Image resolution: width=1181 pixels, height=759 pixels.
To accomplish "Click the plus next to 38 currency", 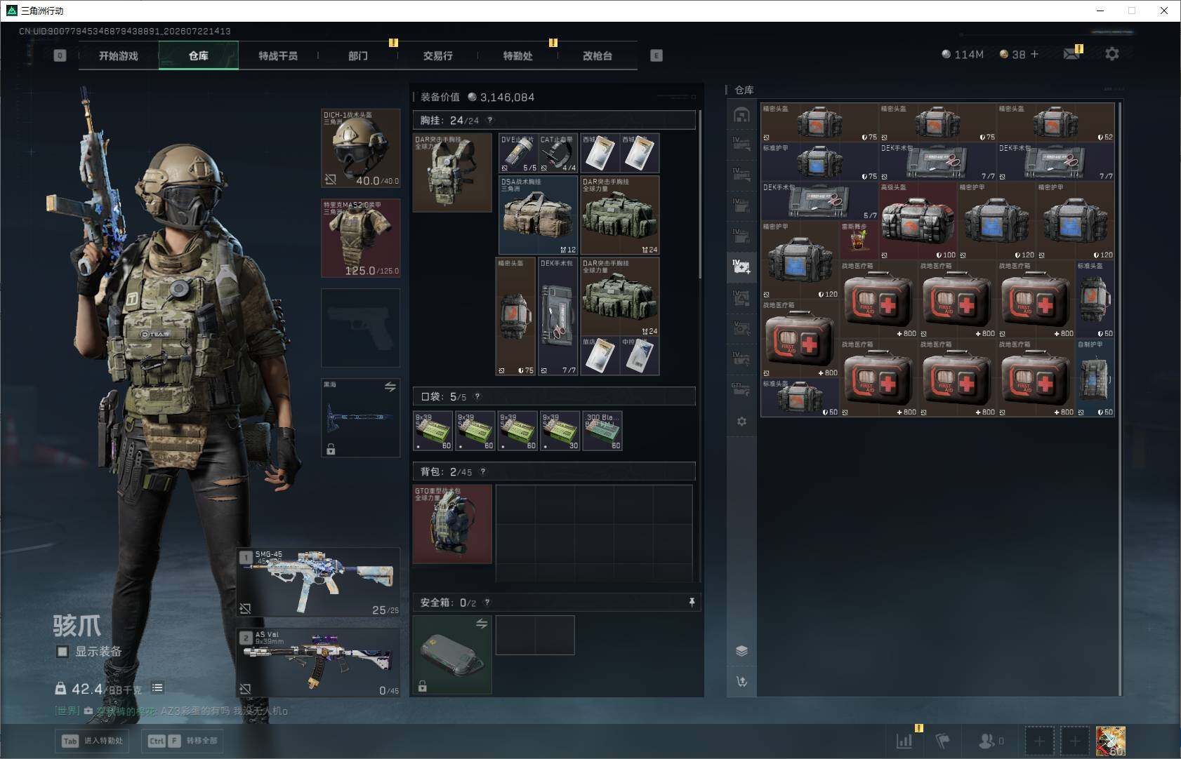I will pyautogui.click(x=1034, y=54).
